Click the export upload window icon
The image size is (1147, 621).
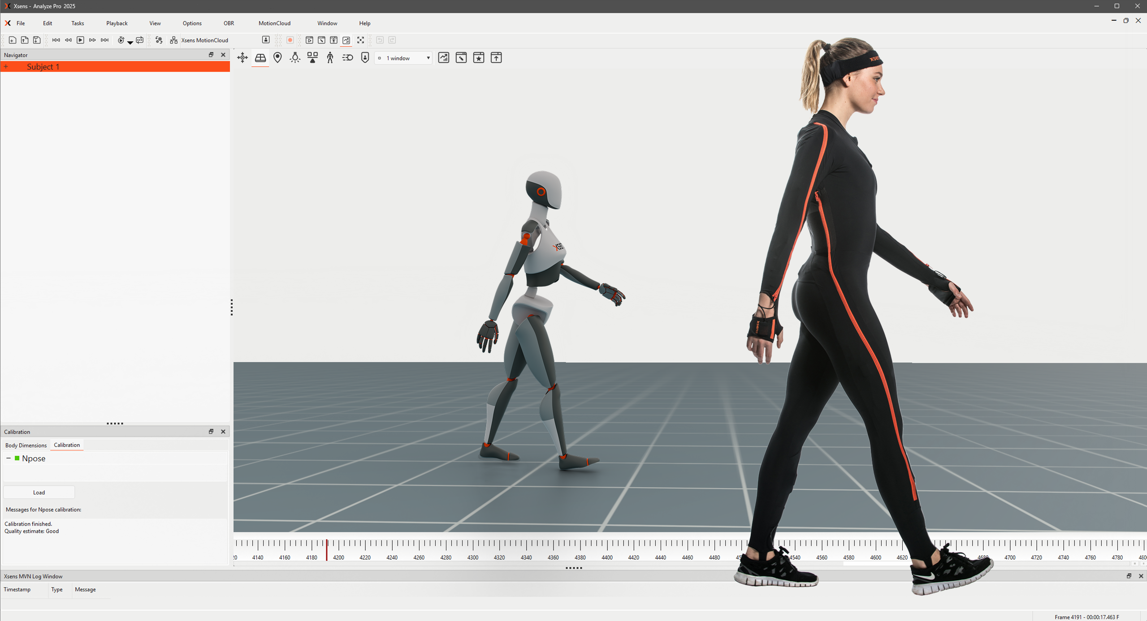[x=496, y=58]
